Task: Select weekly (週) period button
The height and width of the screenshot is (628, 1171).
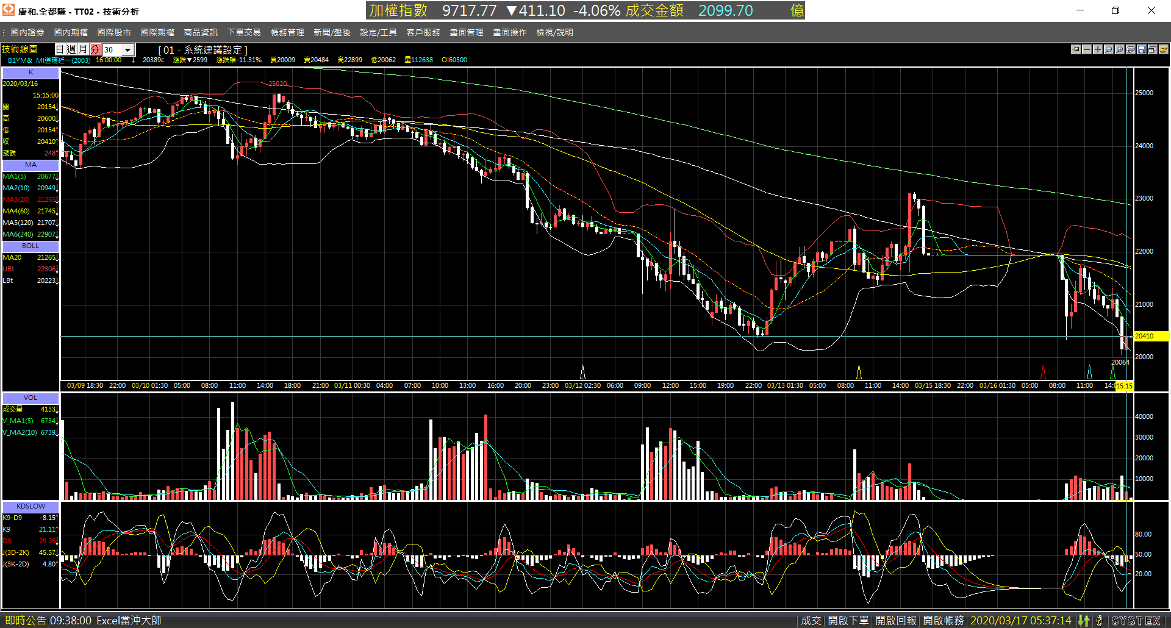Action: click(72, 49)
